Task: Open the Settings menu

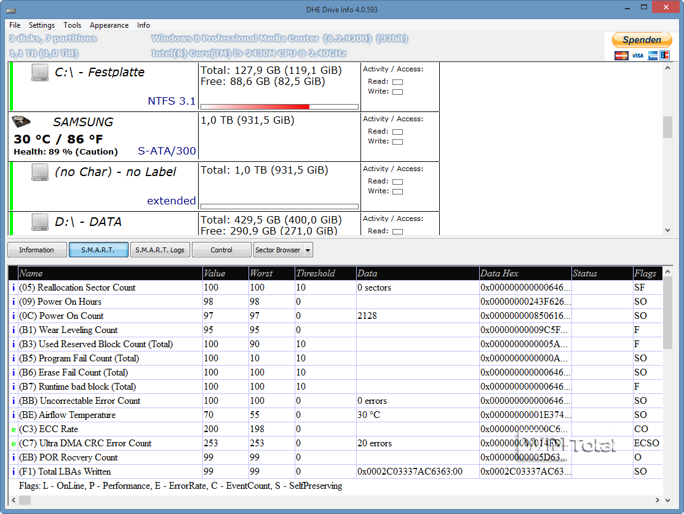Action: (x=42, y=25)
